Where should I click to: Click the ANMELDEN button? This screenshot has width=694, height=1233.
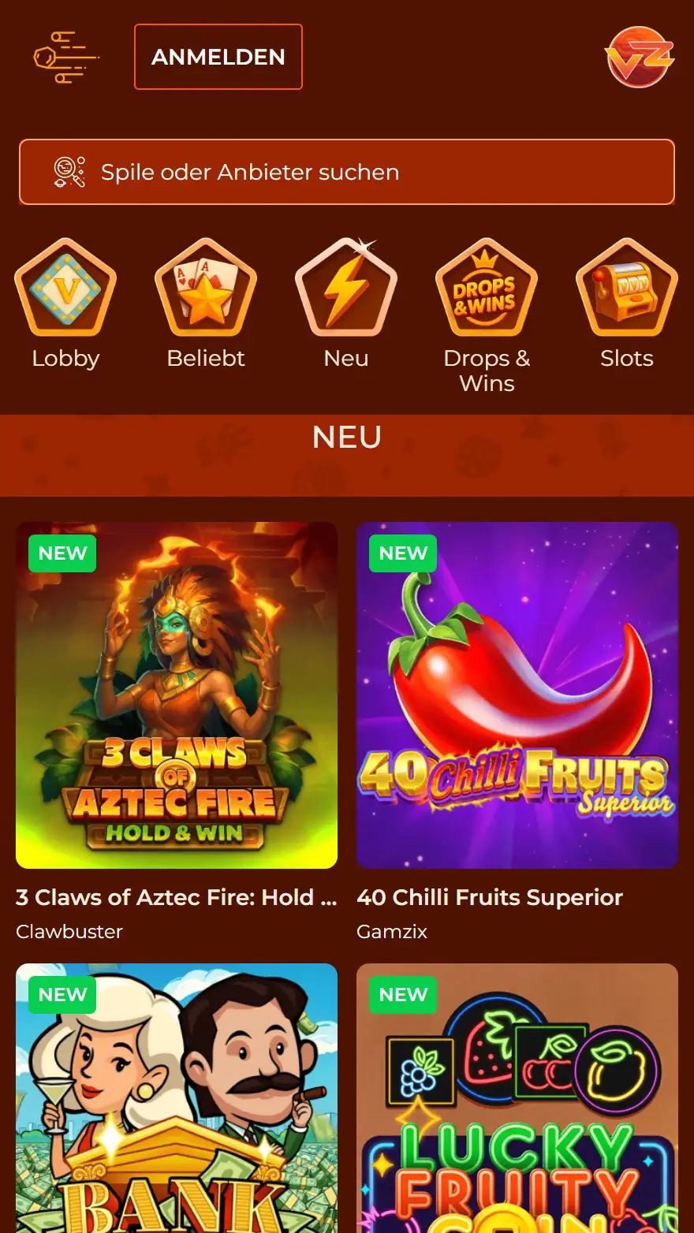pyautogui.click(x=218, y=57)
